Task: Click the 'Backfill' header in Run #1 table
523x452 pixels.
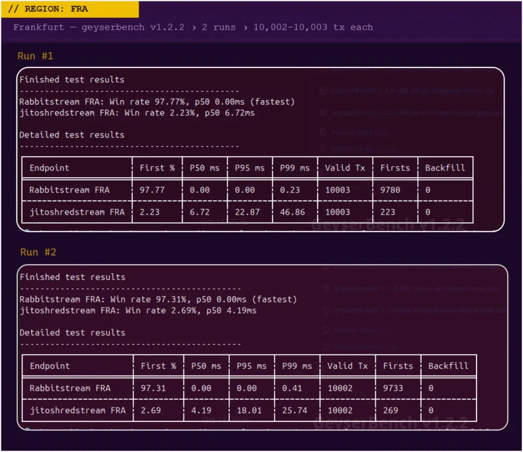Action: [445, 168]
